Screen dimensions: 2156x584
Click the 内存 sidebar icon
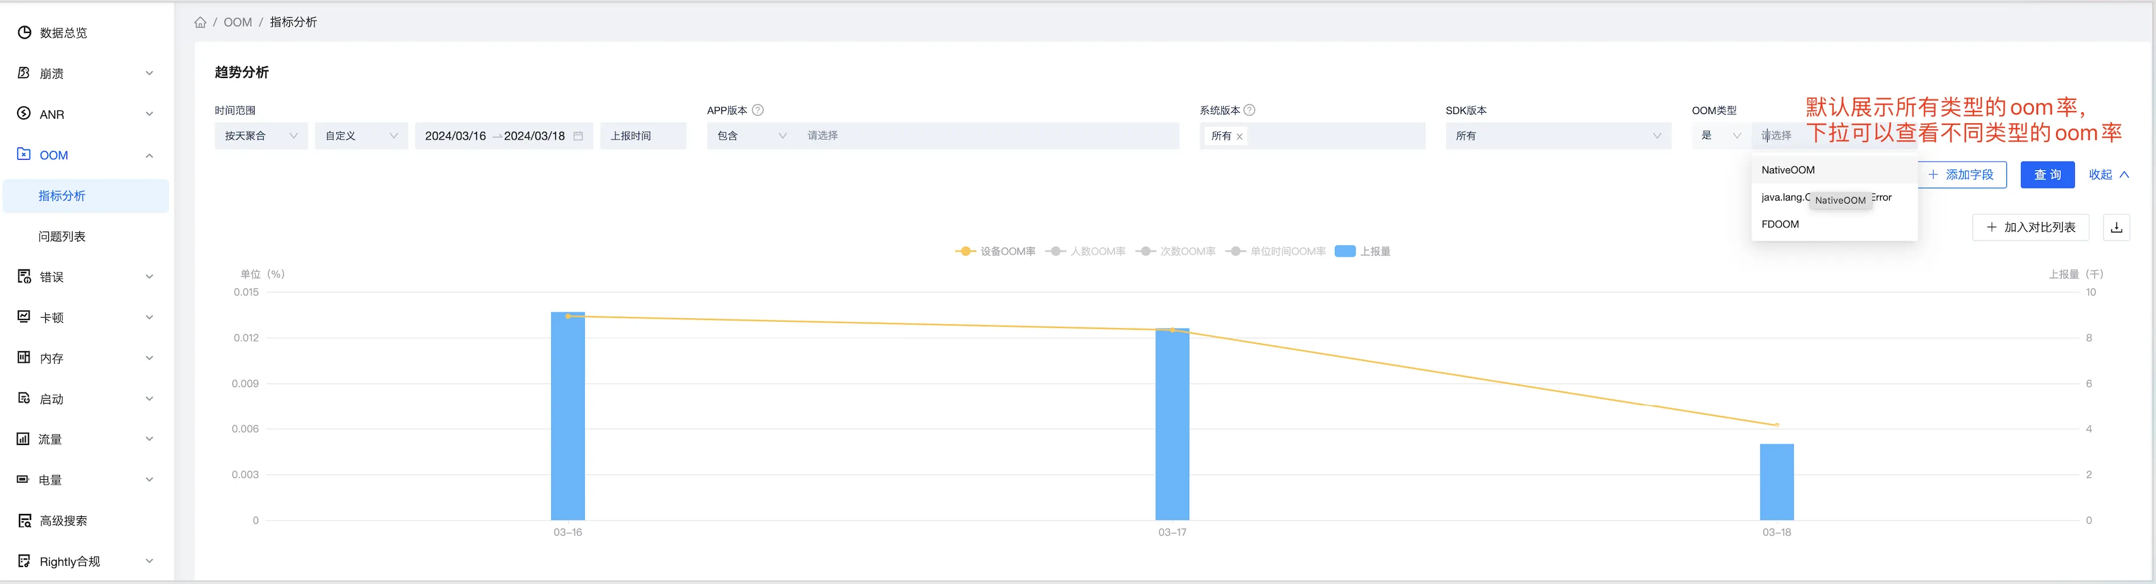(x=24, y=358)
